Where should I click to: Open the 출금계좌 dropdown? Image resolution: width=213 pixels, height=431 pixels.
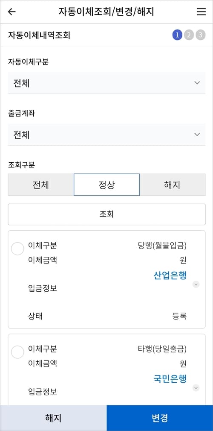[106, 135]
